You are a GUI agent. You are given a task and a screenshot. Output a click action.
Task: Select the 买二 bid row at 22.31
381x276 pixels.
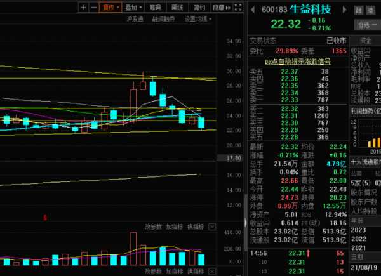pyautogui.click(x=298, y=115)
